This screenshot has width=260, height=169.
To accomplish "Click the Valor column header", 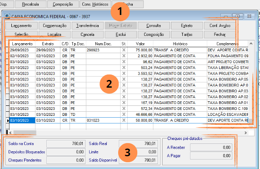I will (x=140, y=44).
